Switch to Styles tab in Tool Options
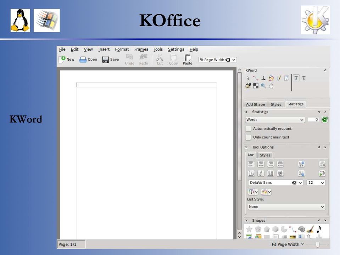Viewport: 340px width, 255px height. 265,155
